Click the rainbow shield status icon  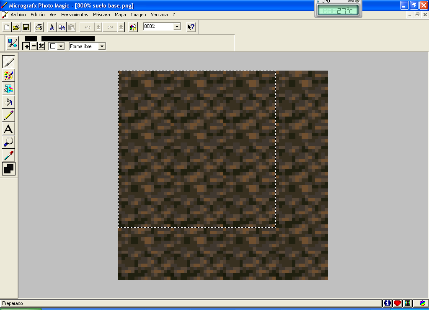pos(422,303)
